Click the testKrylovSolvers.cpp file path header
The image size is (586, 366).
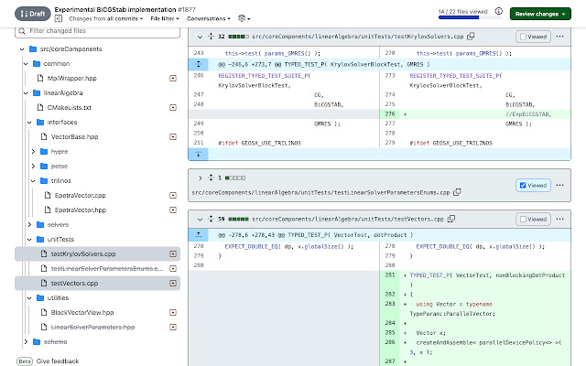[358, 37]
